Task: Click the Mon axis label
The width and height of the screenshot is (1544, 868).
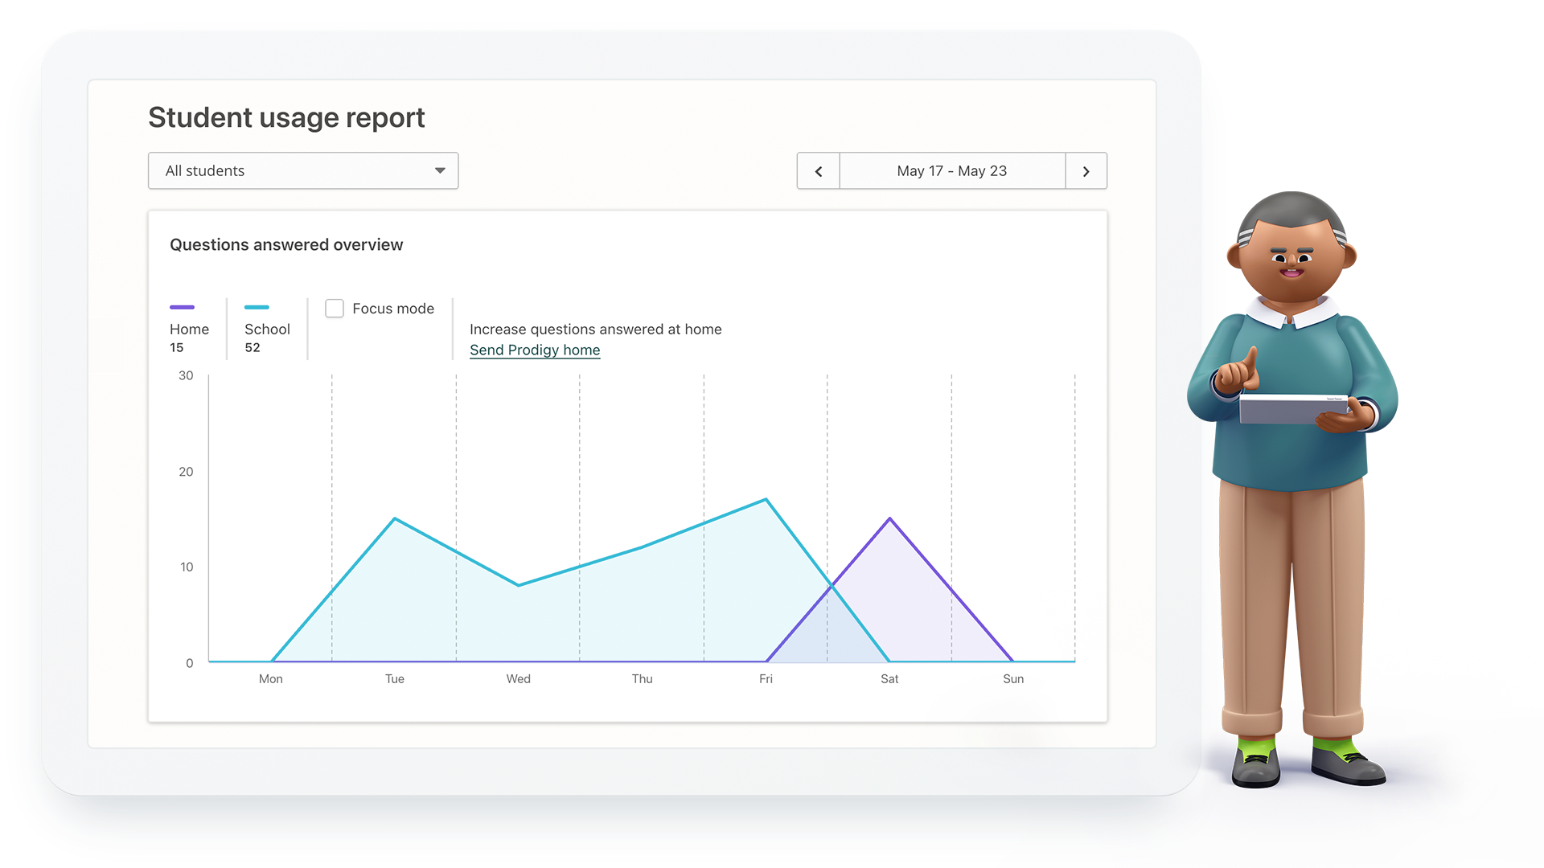Action: [271, 679]
